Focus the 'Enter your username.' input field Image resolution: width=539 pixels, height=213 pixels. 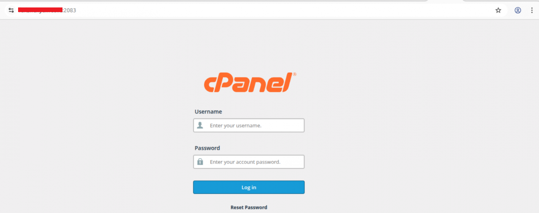tap(249, 125)
